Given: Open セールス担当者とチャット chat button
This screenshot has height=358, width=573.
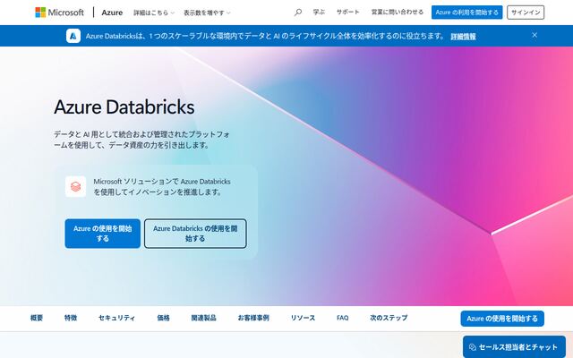Looking at the screenshot, I should coord(514,346).
